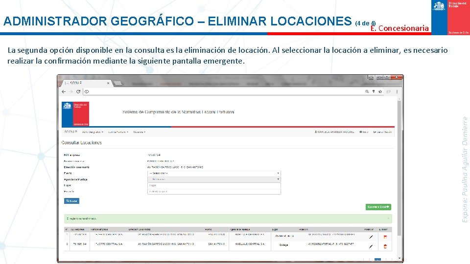The width and height of the screenshot is (470, 264).
Task: Go back with the browser back arrow
Action: click(64, 91)
